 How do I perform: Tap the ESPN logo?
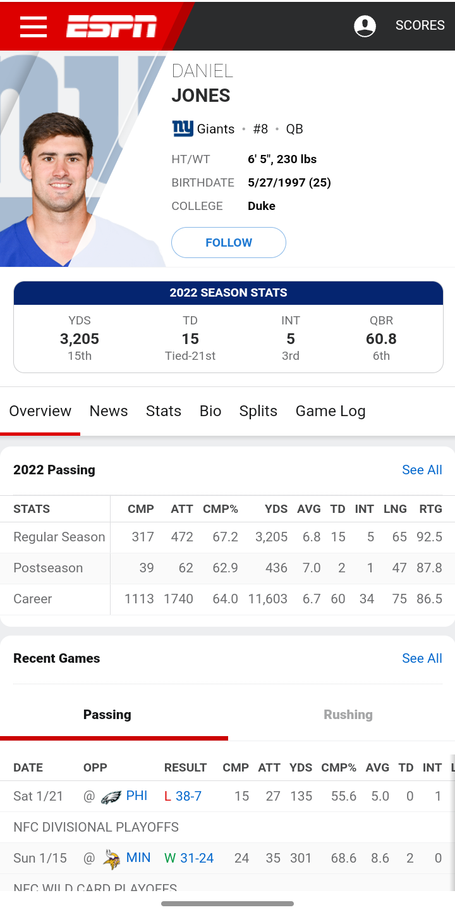pyautogui.click(x=111, y=26)
